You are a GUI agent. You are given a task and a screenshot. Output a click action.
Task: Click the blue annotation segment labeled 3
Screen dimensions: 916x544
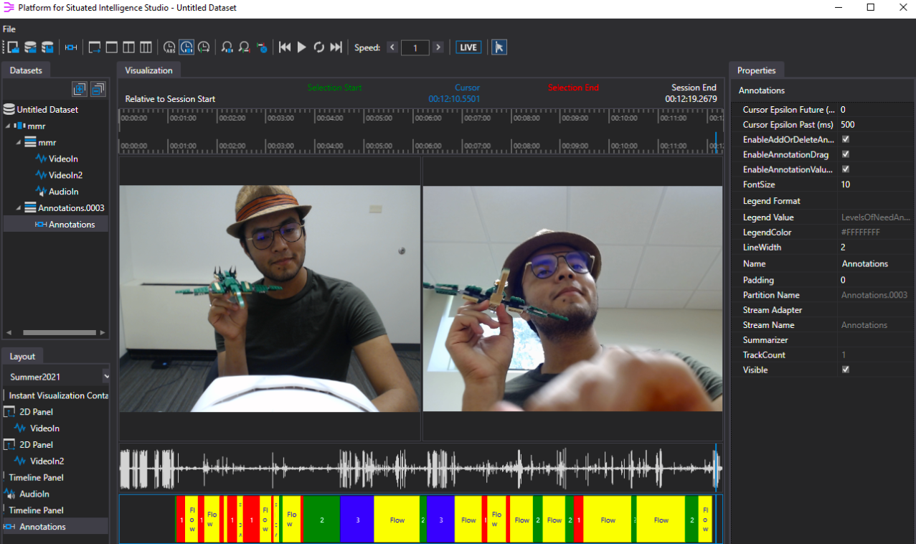click(x=357, y=520)
